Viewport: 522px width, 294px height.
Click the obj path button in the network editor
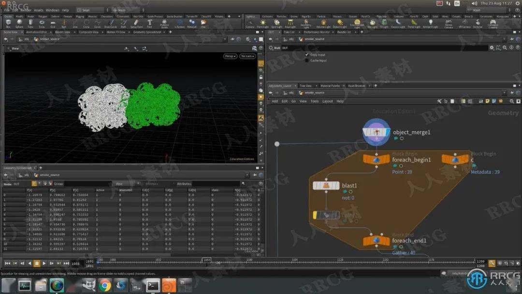click(x=289, y=93)
